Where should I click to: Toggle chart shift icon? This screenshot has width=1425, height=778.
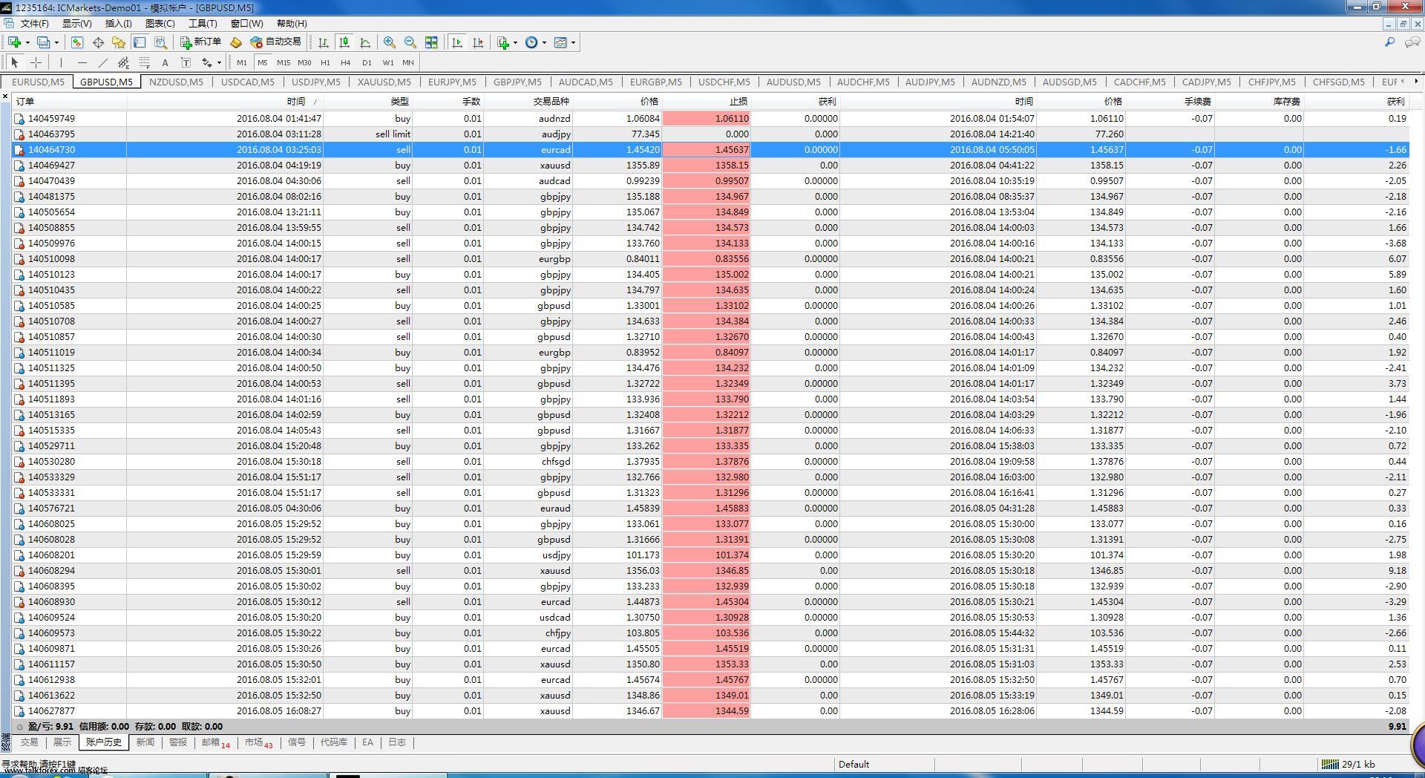click(x=478, y=42)
